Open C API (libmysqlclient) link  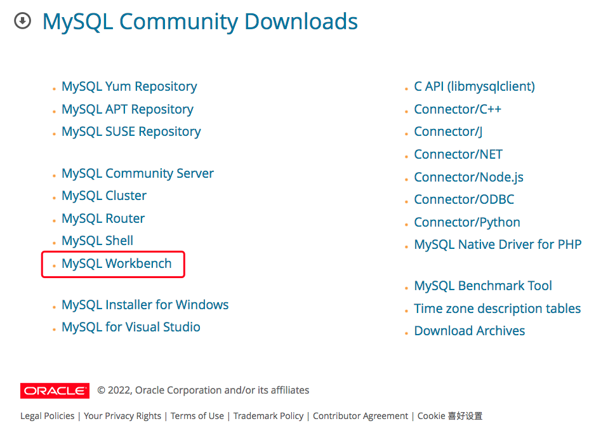pyautogui.click(x=475, y=86)
